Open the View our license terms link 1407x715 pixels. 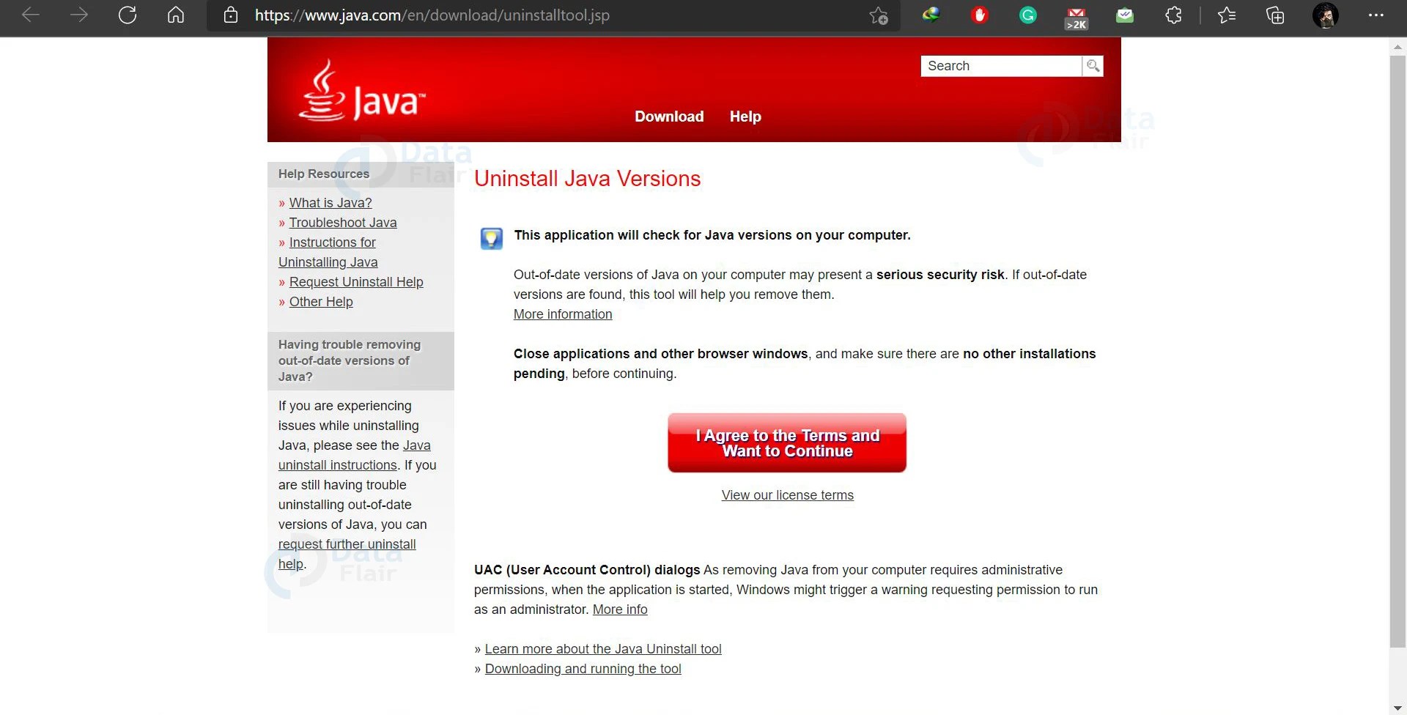[788, 495]
